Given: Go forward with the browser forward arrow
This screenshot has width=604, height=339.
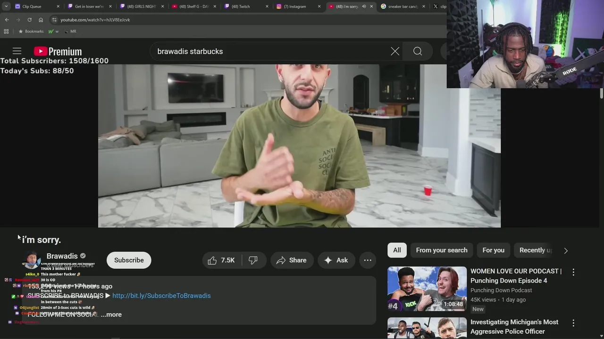Looking at the screenshot, I should (18, 20).
